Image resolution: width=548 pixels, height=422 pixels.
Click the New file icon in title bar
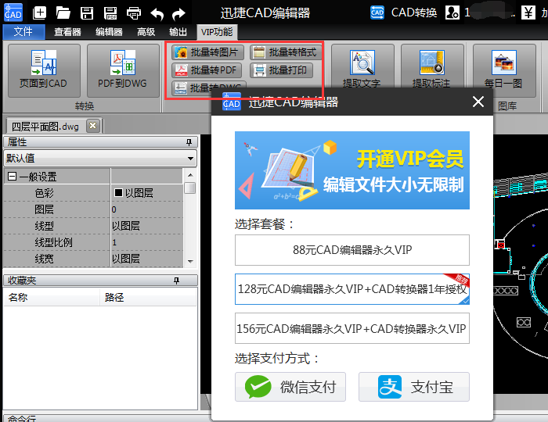[39, 13]
